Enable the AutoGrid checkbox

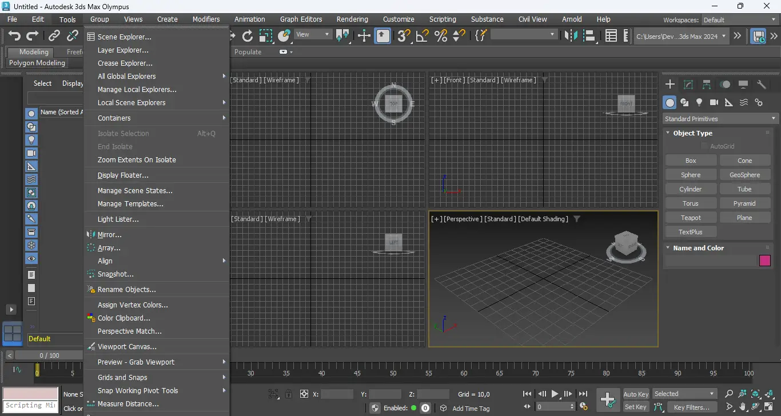tap(704, 146)
